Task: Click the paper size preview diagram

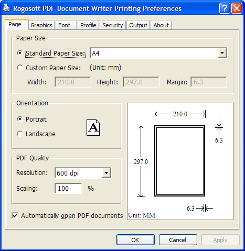Action: [180, 161]
